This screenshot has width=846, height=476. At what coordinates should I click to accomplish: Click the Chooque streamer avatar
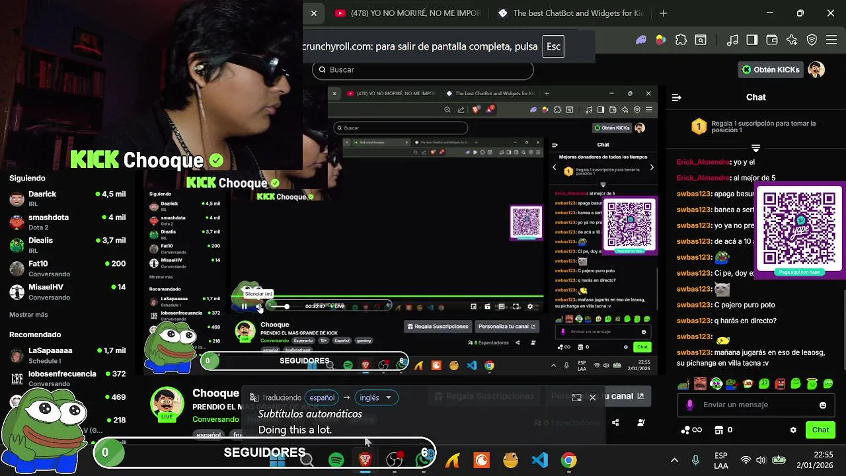pos(167,404)
